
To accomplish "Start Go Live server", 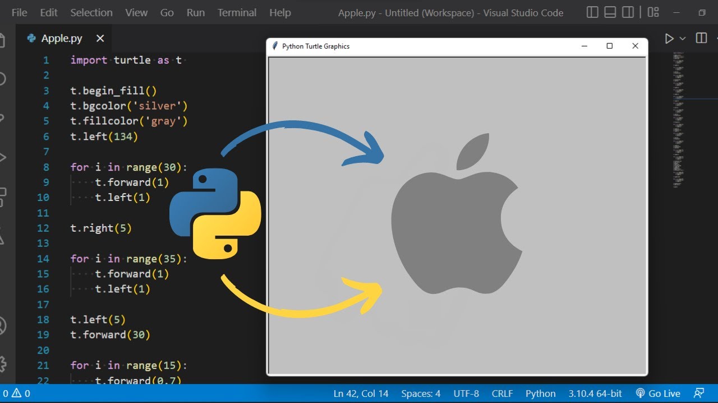I will 657,393.
